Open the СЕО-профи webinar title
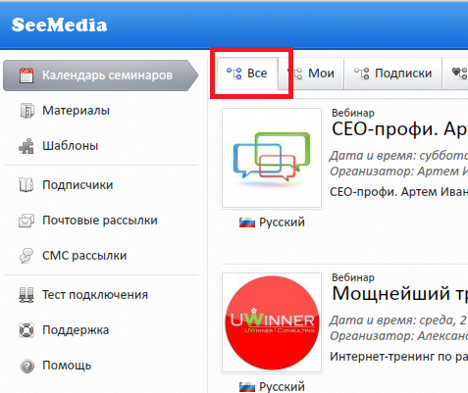 [x=399, y=129]
